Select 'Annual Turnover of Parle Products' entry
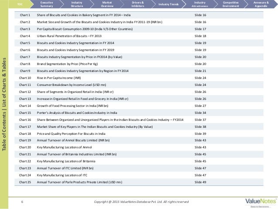This screenshot has width=278, height=209. [79, 182]
